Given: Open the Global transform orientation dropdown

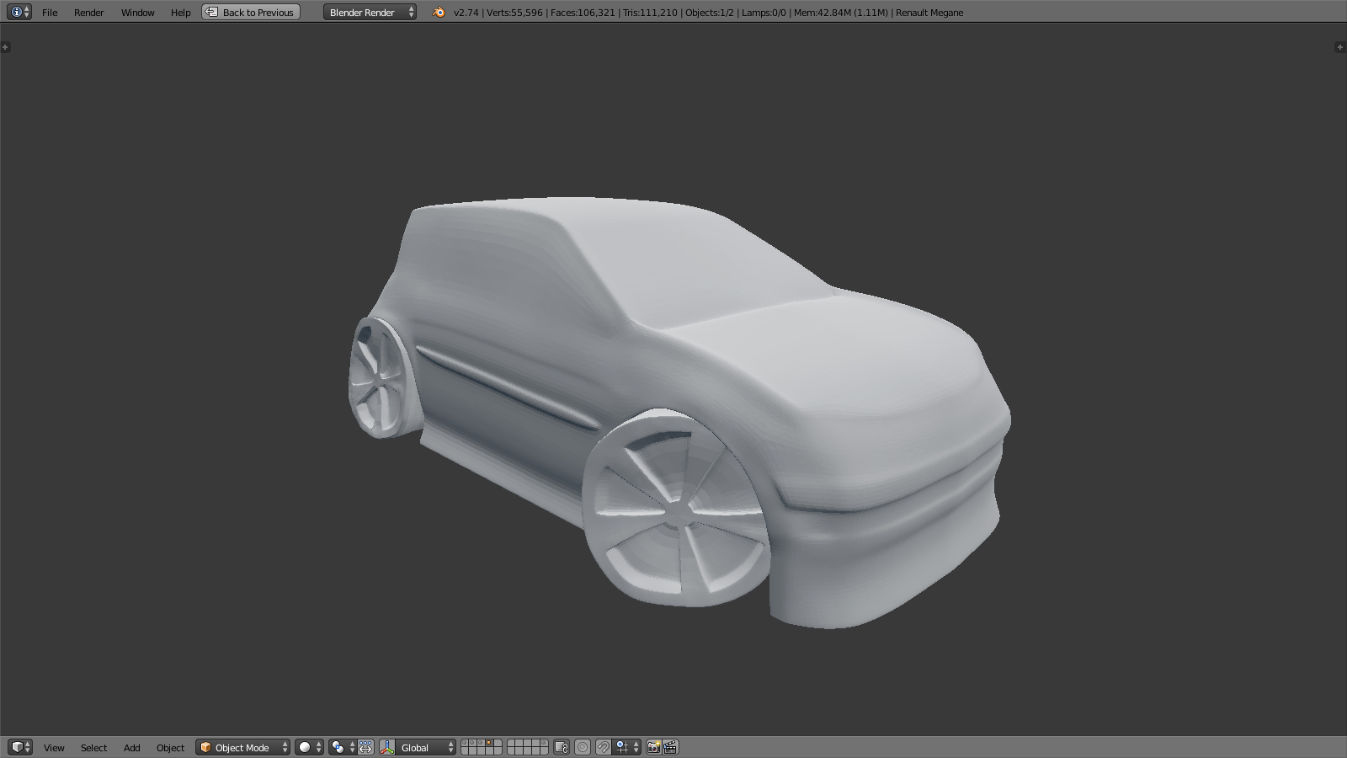Looking at the screenshot, I should click(x=426, y=747).
